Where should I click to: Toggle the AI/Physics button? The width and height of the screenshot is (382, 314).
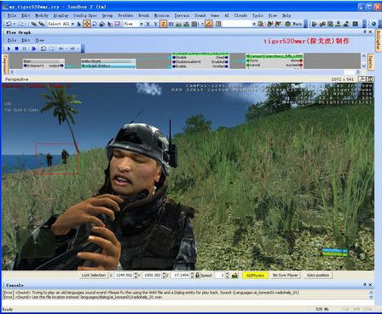point(255,276)
